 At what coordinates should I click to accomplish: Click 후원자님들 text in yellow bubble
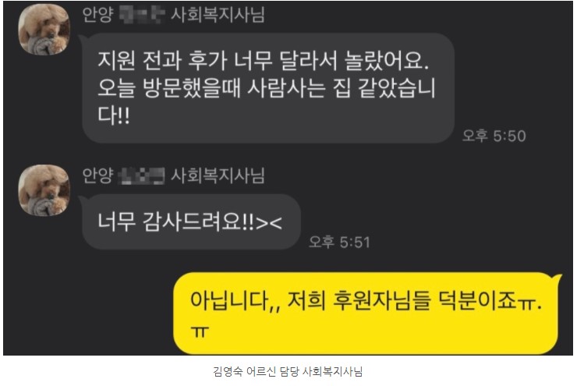pos(381,300)
